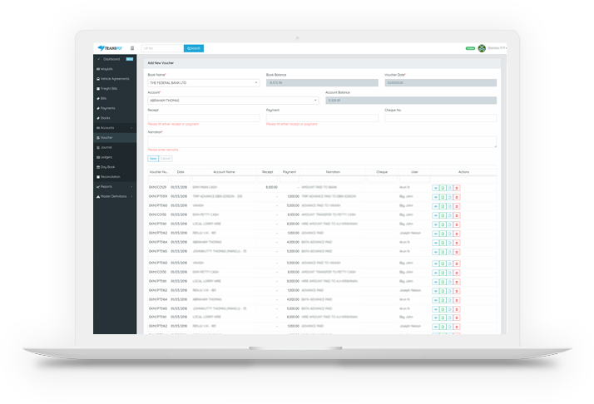Expand the Reports sidebar section
Screen dimensions: 594x404
[115, 187]
